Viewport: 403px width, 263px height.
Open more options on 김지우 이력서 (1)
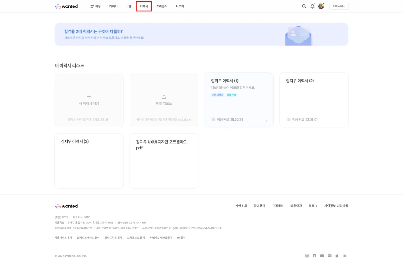coord(266,120)
